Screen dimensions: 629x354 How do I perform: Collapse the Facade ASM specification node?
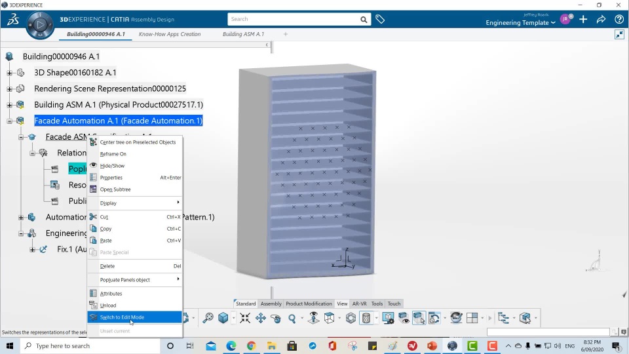21,137
